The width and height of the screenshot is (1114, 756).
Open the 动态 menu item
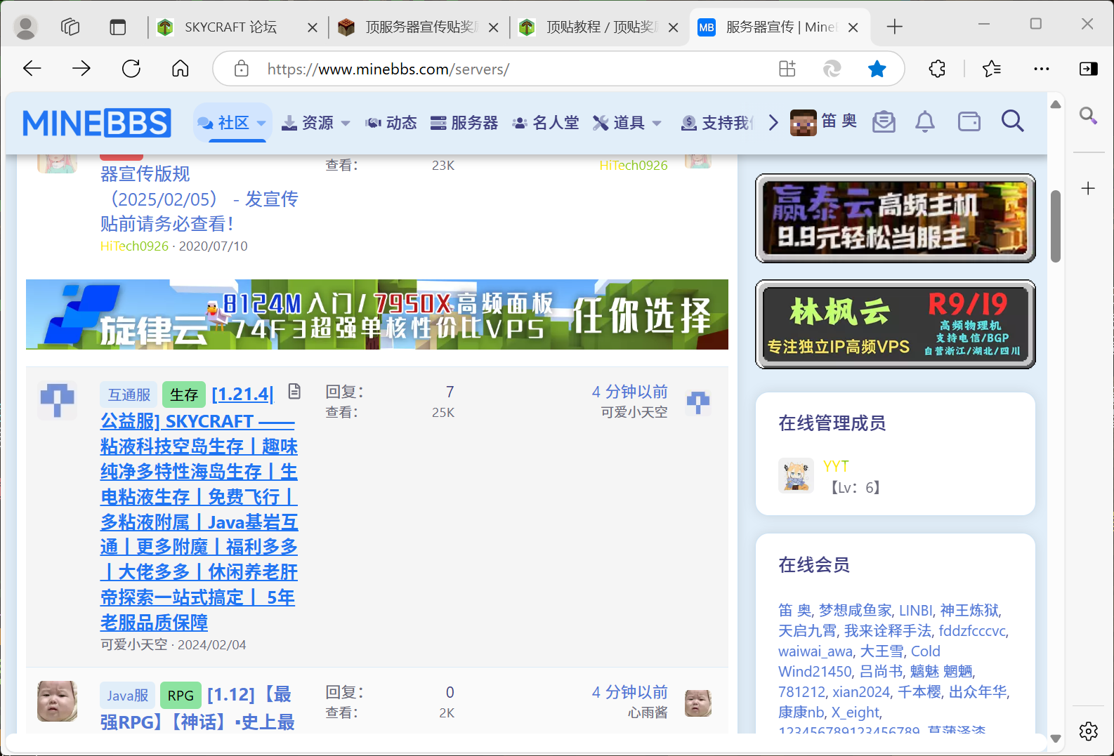coord(391,123)
